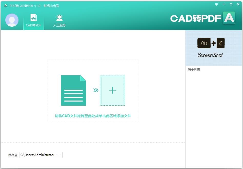This screenshot has width=243, height=169.
Task: Click the C key screenshot shortcut icon
Action: (x=221, y=43)
